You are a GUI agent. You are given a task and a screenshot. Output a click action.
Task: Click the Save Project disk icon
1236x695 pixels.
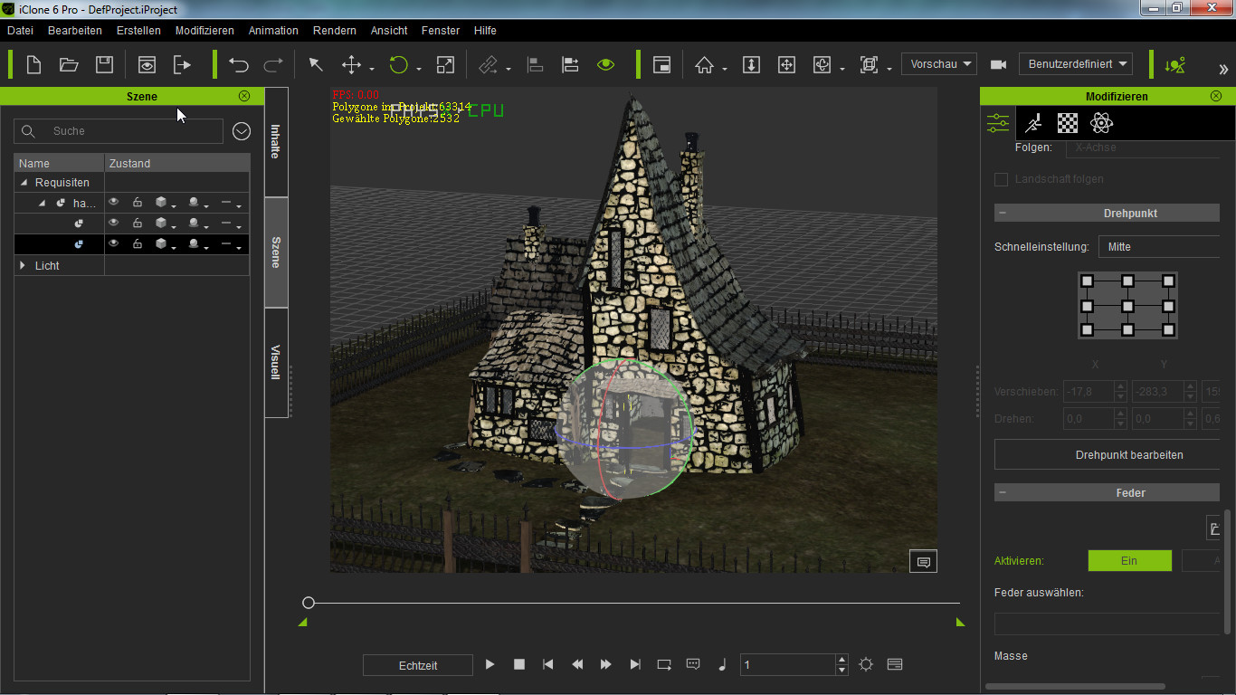(x=104, y=65)
